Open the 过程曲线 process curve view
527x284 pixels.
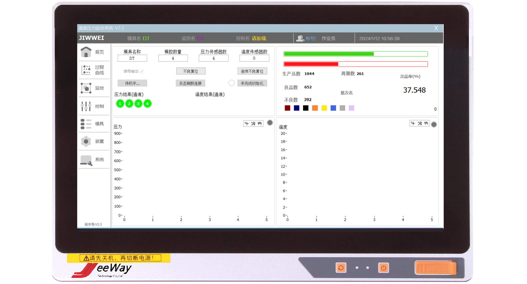point(93,70)
